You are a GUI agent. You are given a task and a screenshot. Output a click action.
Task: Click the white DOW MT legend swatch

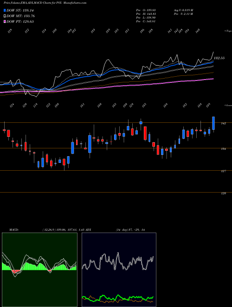click(5, 16)
